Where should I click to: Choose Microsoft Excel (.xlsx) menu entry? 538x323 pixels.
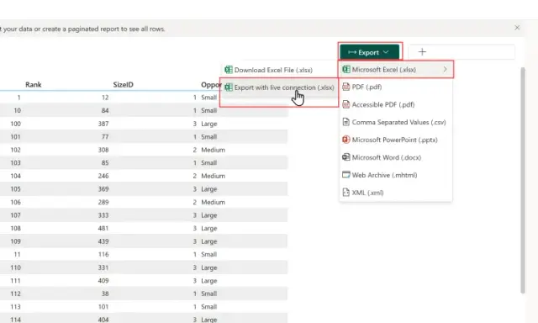click(396, 69)
